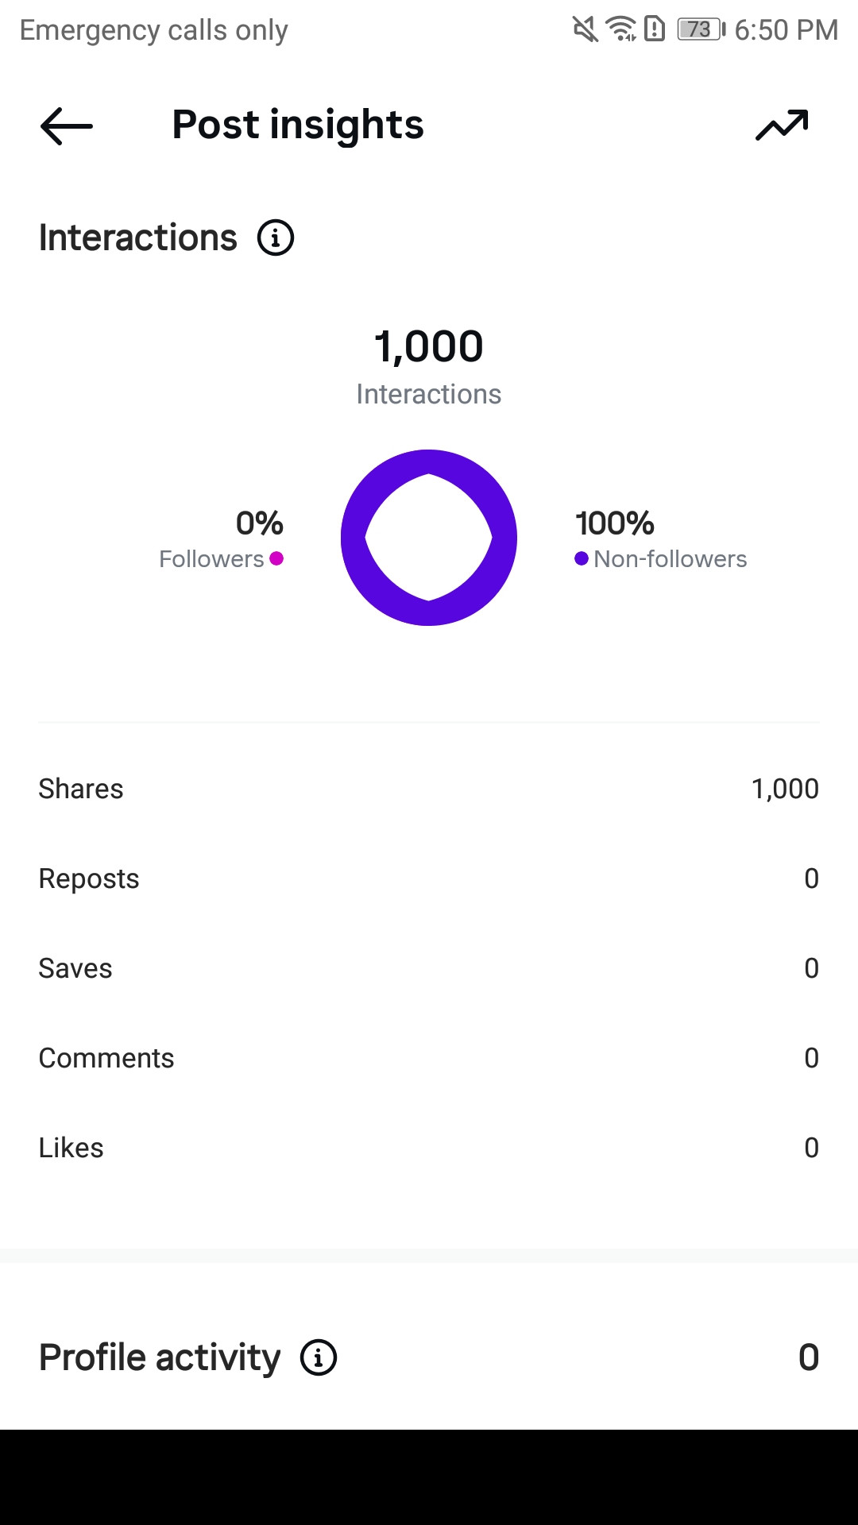Open the Interactions info icon

coord(276,237)
